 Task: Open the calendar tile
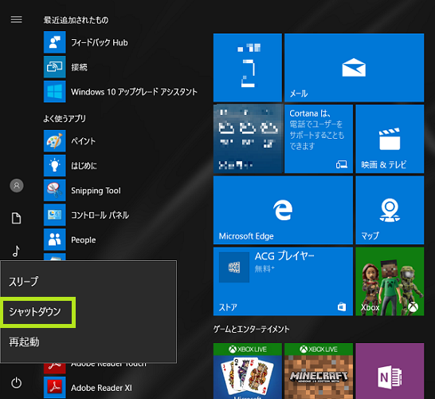tap(248, 68)
